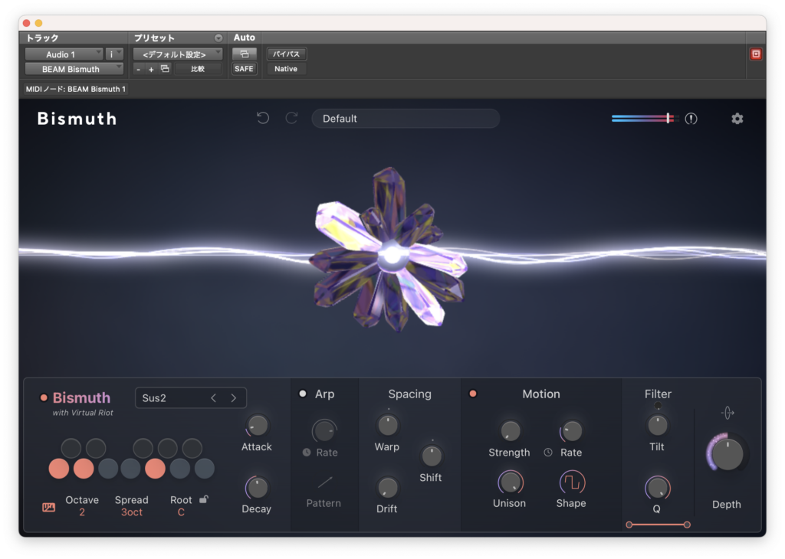Change the Root note value C
Screen dimensions: 785x559
181,512
